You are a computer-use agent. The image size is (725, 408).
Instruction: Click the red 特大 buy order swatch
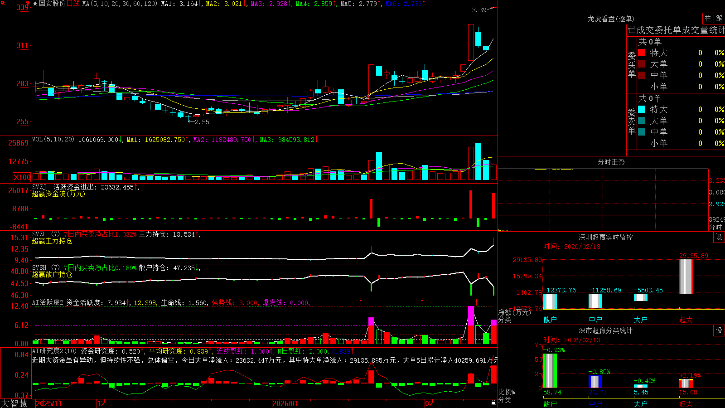coord(642,53)
